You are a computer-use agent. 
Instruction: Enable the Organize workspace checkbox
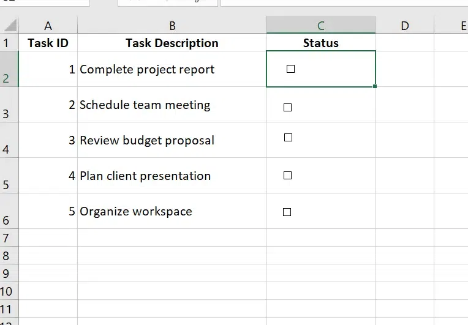pyautogui.click(x=287, y=212)
